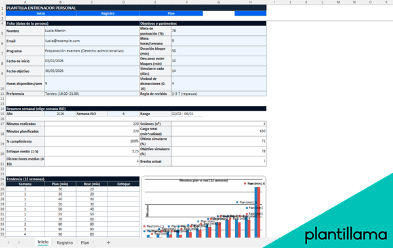This screenshot has width=393, height=248.
Task: Select Duración bloque value 50
Action: [x=219, y=51]
